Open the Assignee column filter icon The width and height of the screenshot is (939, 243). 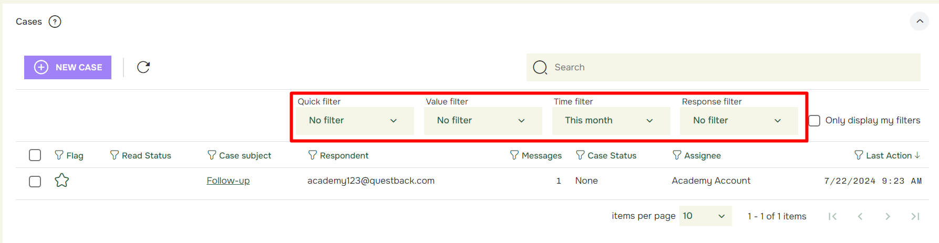[x=677, y=155]
